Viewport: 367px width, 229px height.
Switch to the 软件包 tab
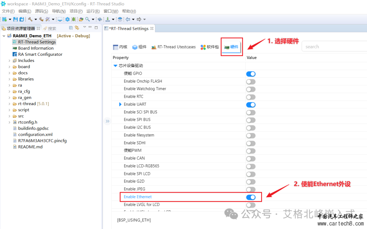[209, 47]
